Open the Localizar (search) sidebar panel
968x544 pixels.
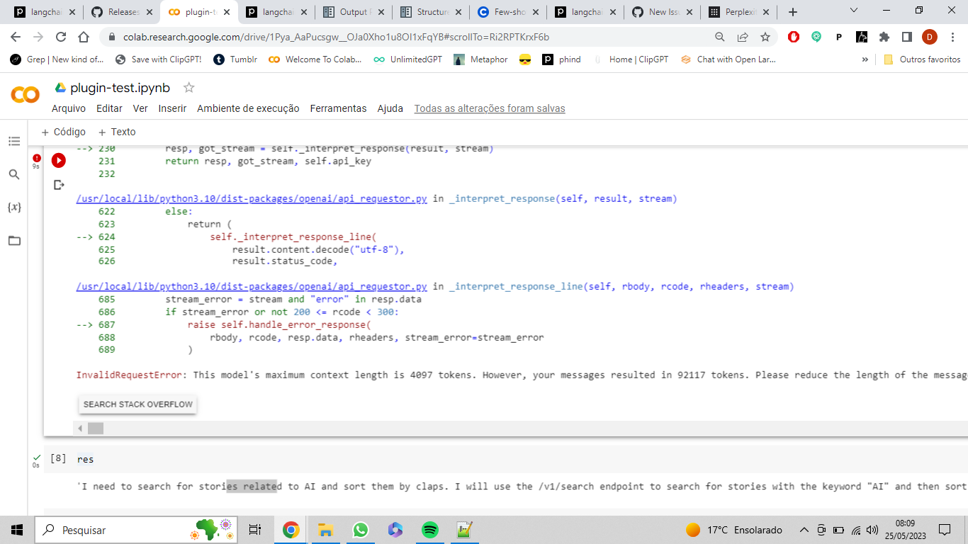tap(14, 174)
